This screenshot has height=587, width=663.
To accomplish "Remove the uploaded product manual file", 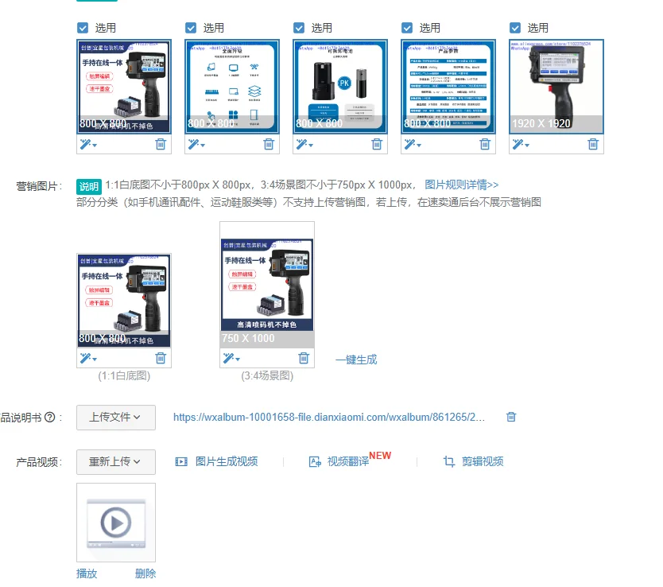I will [x=511, y=417].
